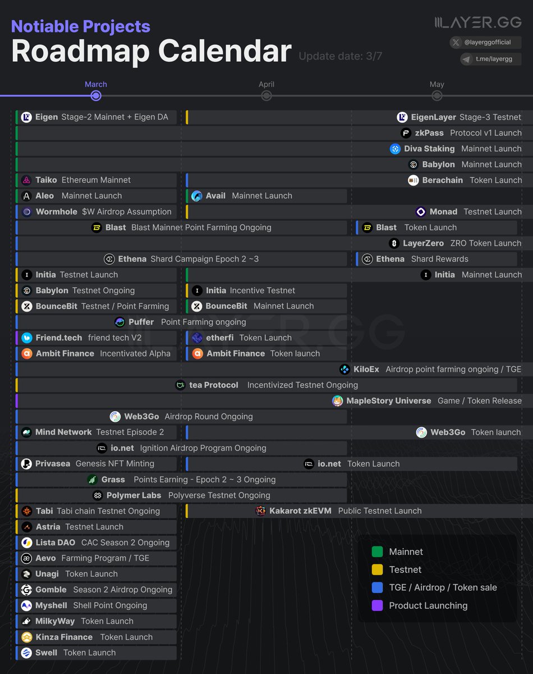Select the Monad icon next to Testnet Launch
This screenshot has height=674, width=533.
(x=421, y=212)
